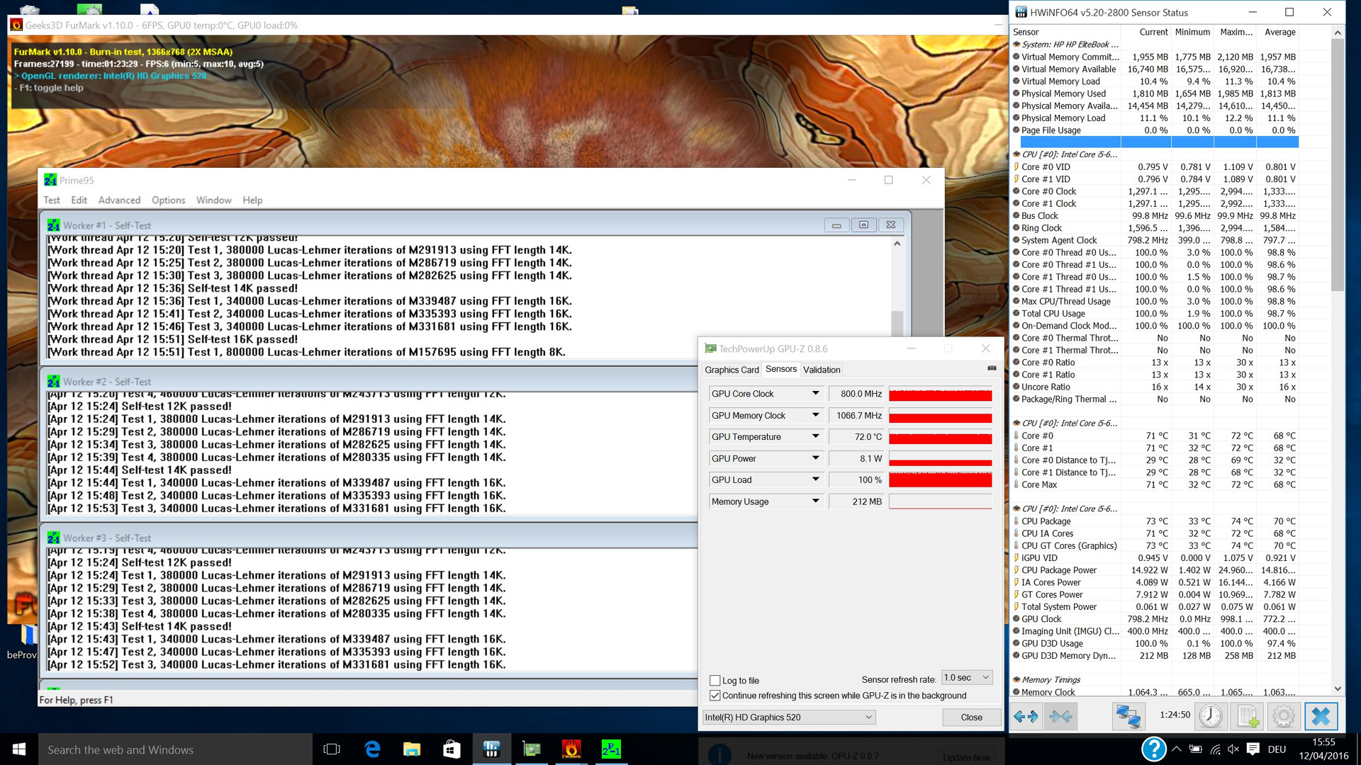Open GPU Core Clock sensor dropdown

(815, 394)
